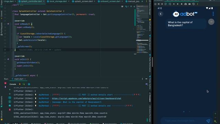The width and height of the screenshot is (220, 124).
Task: Click the pin icon below the stop button
Action: tap(5, 87)
